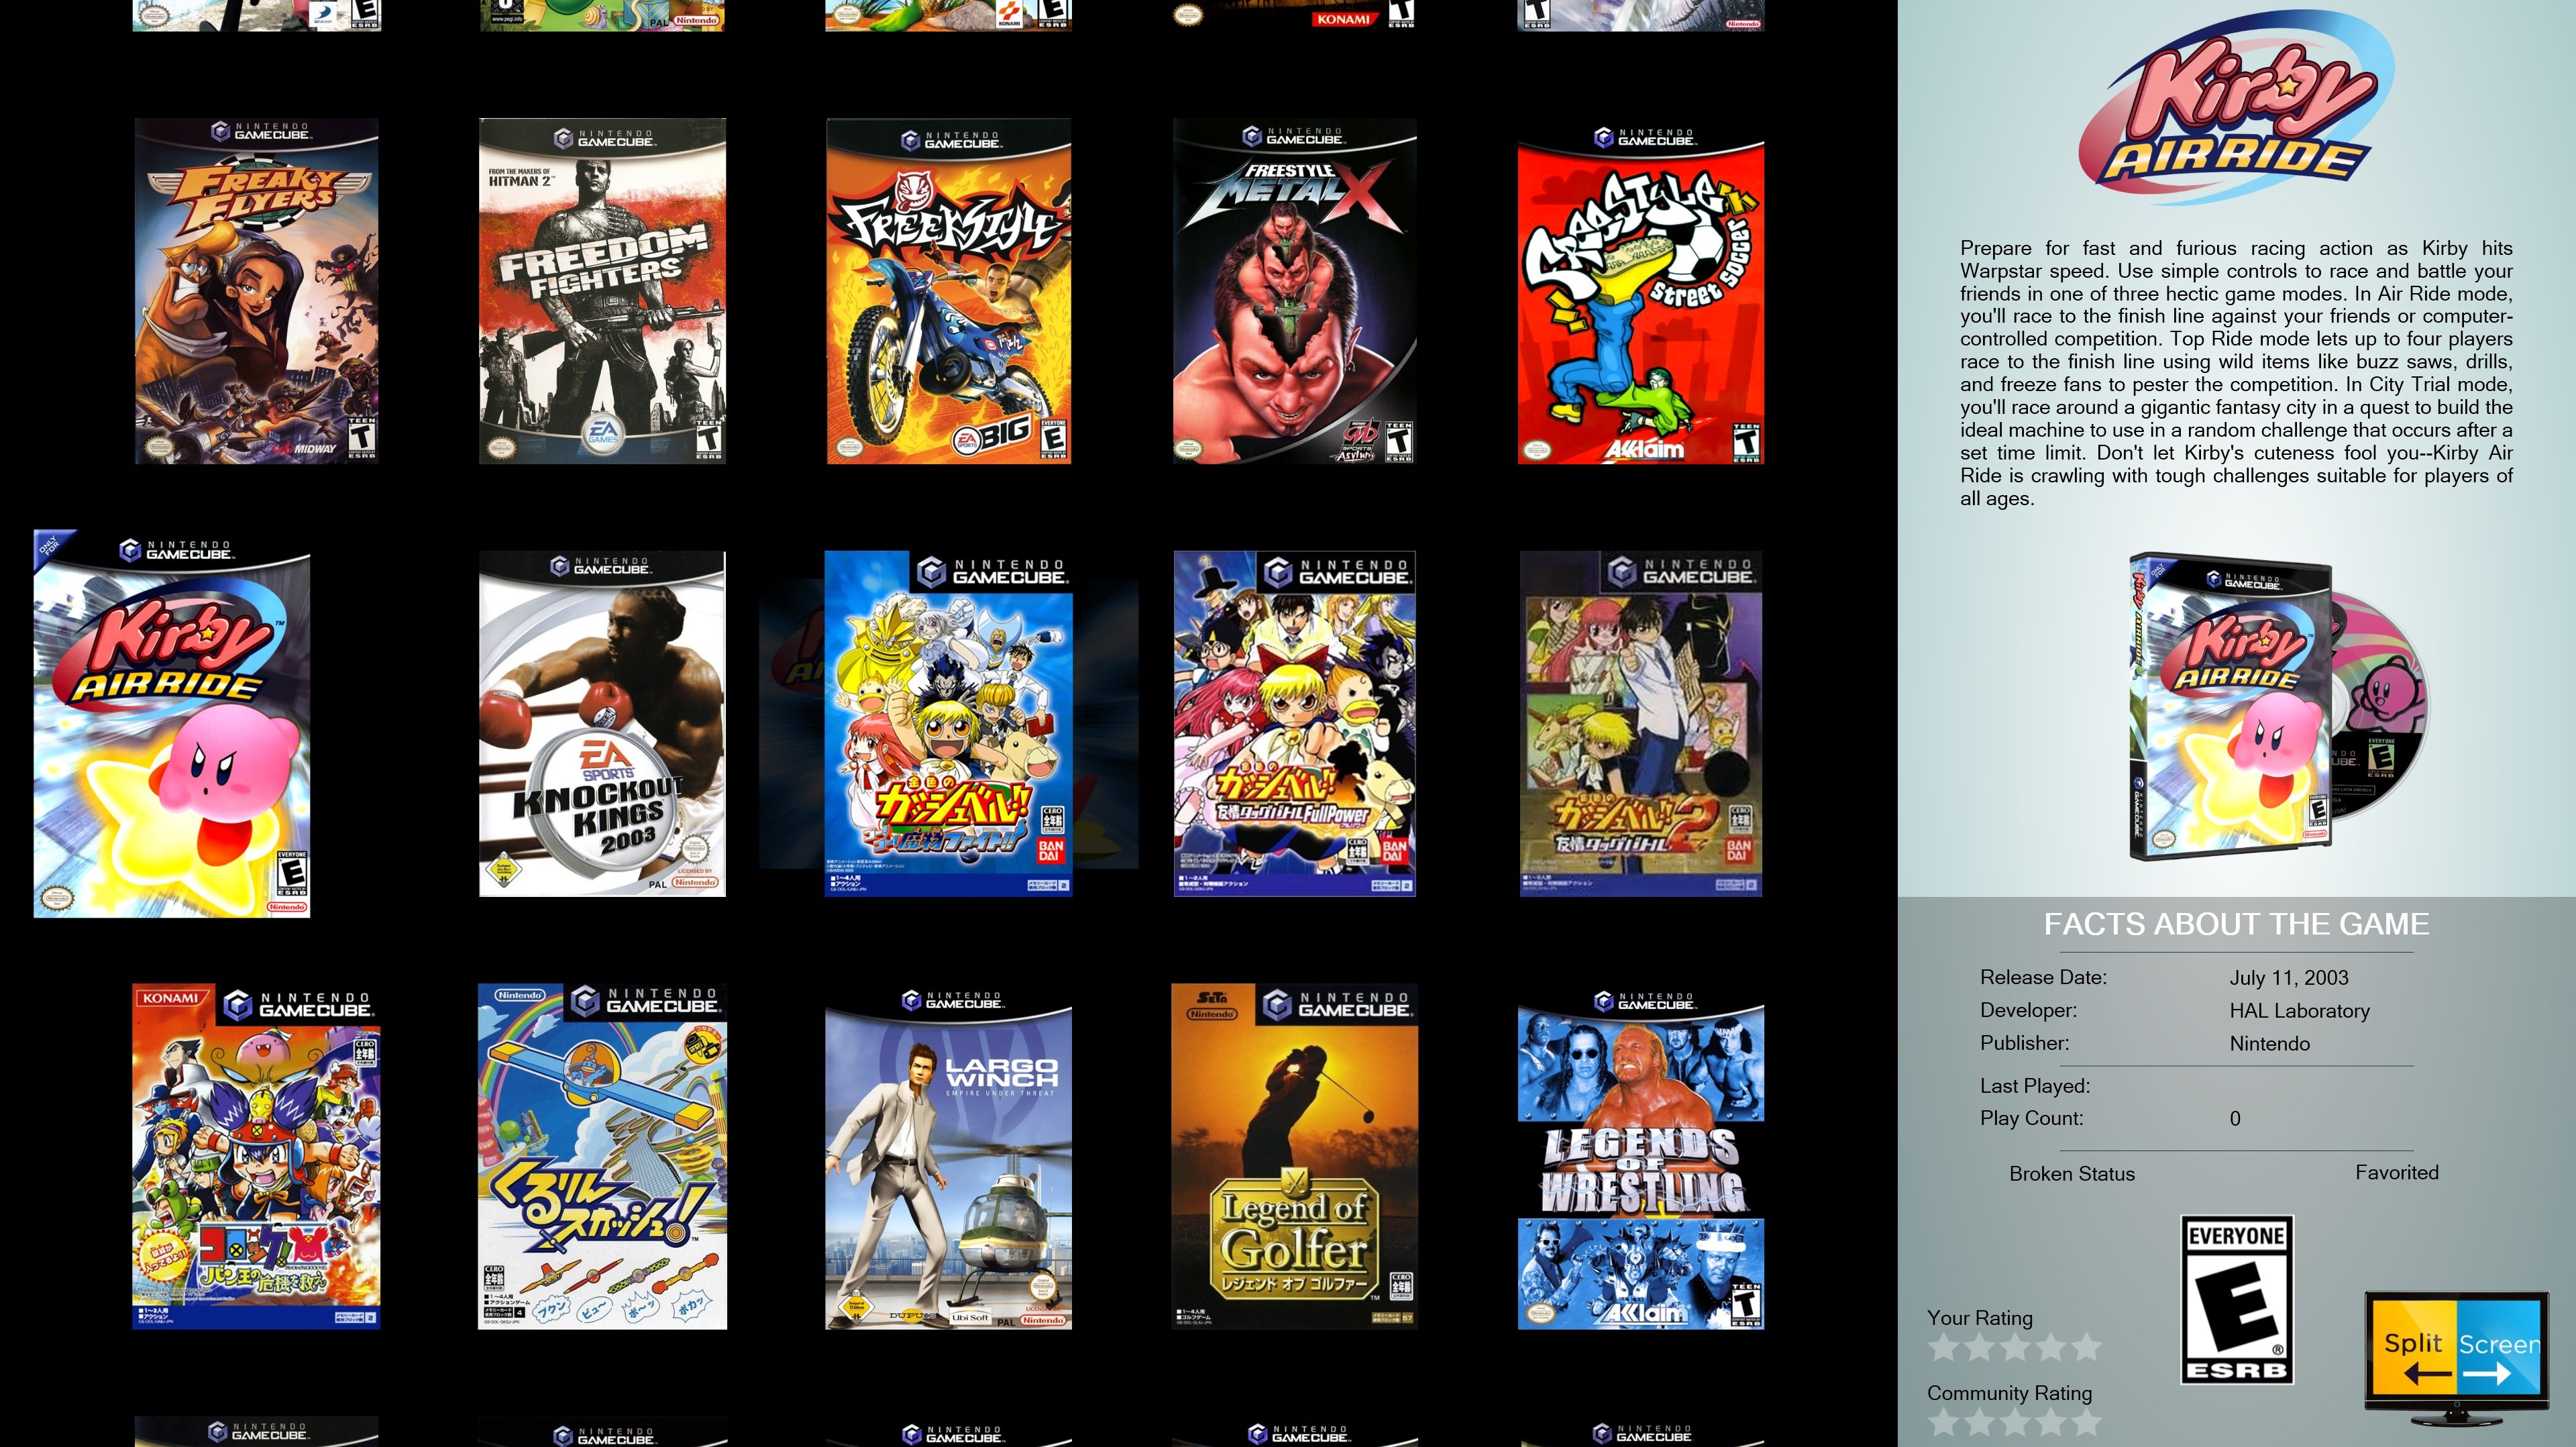Click the Split Screen monitor icon

click(x=2457, y=1358)
